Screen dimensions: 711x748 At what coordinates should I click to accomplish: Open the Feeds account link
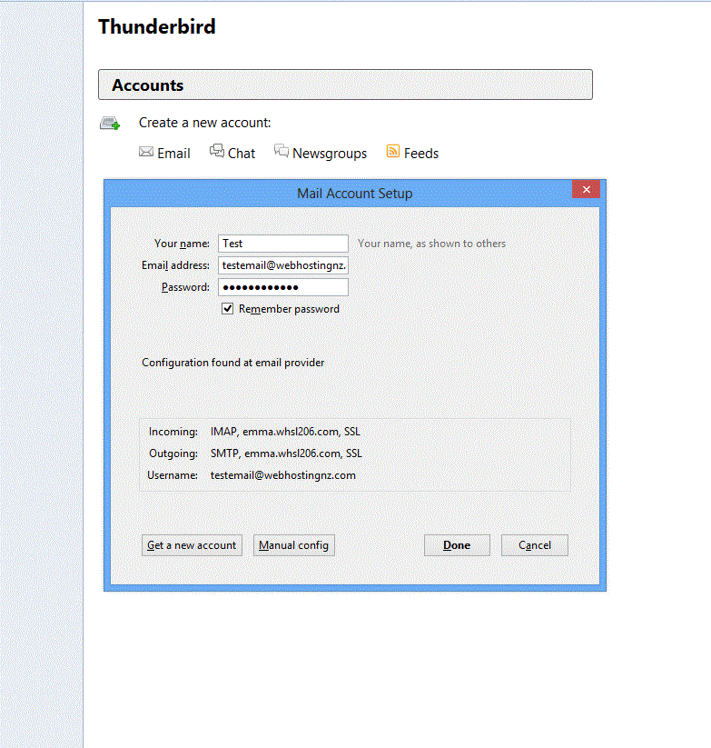[421, 154]
